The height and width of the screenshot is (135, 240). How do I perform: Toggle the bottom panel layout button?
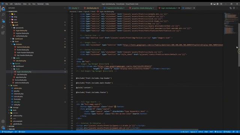coord(214,4)
